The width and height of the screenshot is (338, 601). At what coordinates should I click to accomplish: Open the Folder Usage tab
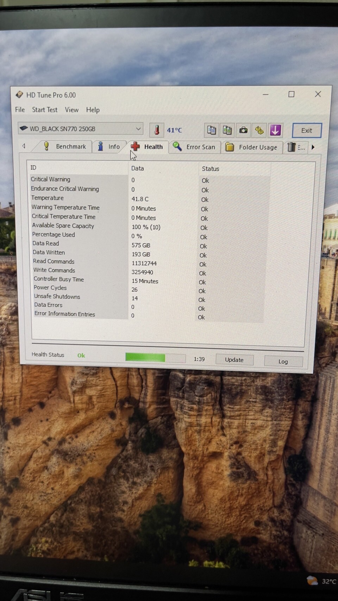point(251,147)
